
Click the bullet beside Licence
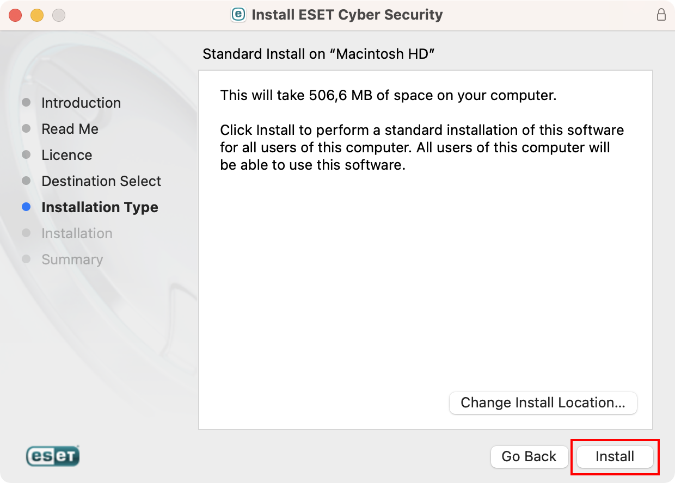coord(26,154)
